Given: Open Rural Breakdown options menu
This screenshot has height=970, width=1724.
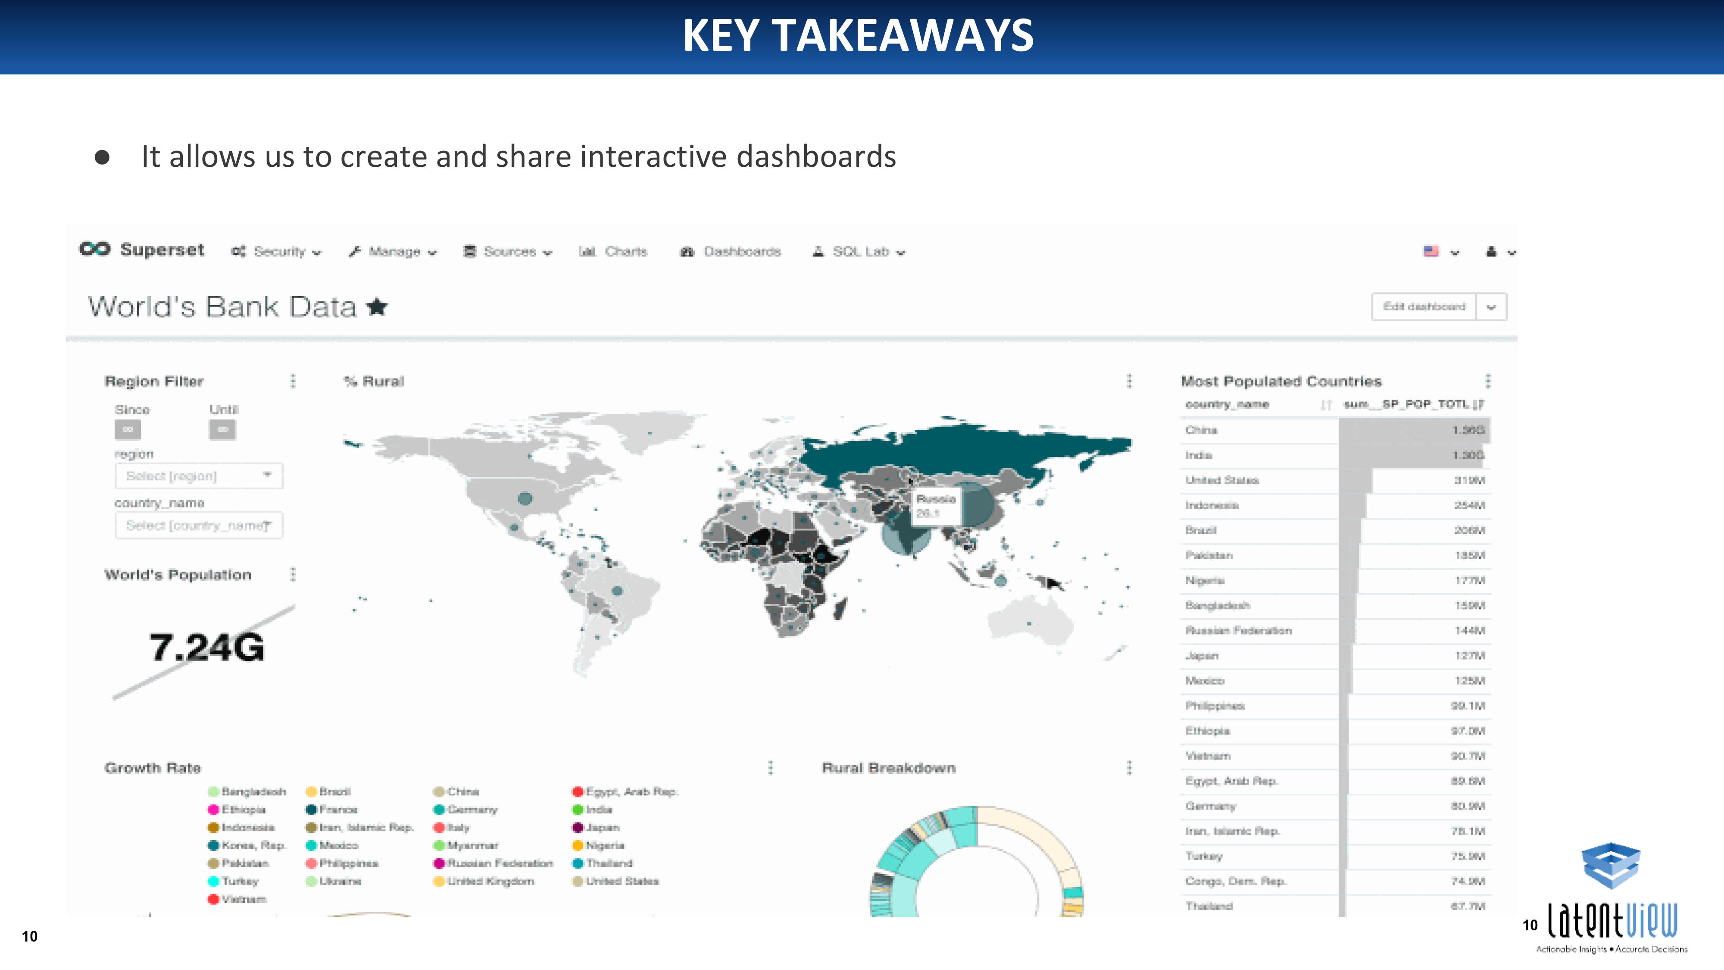Looking at the screenshot, I should [x=1129, y=767].
